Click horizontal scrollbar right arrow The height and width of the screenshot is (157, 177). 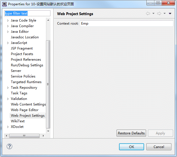pyautogui.click(x=43, y=136)
